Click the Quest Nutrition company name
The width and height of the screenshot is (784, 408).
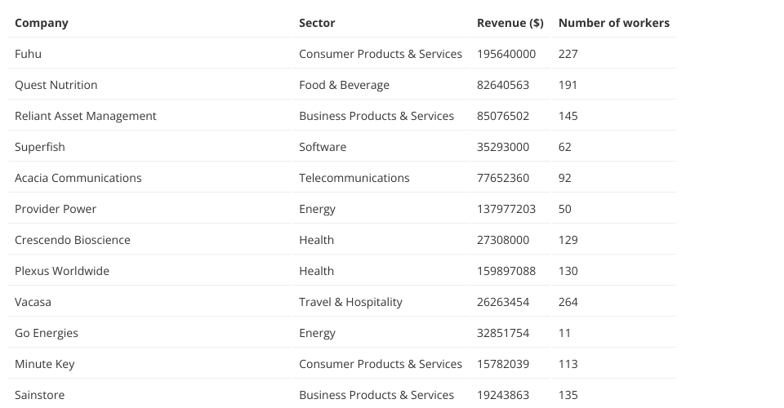pos(56,85)
